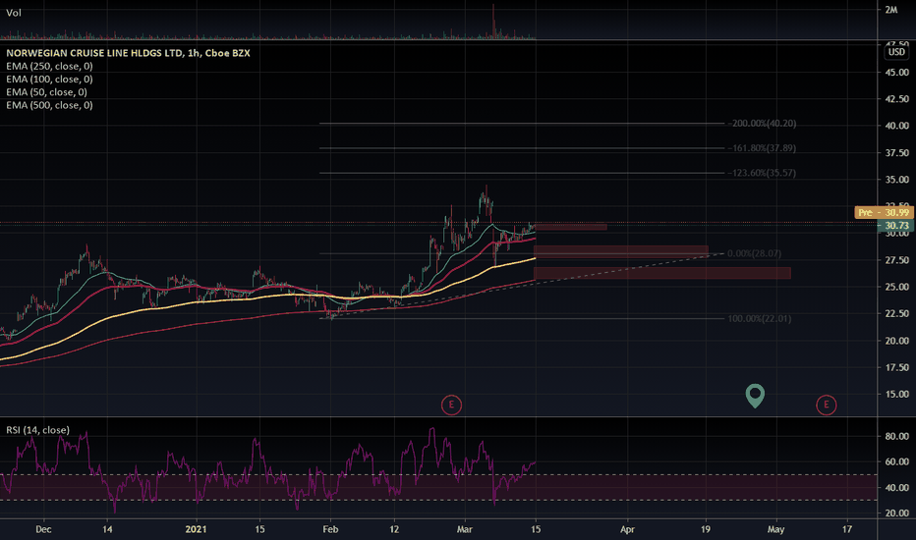
Task: Select the USD currency label
Action: click(896, 52)
